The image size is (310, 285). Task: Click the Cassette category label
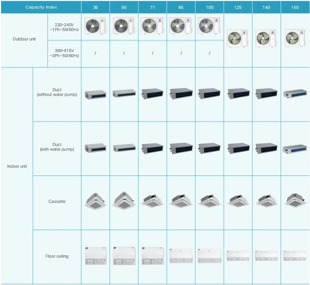[57, 201]
